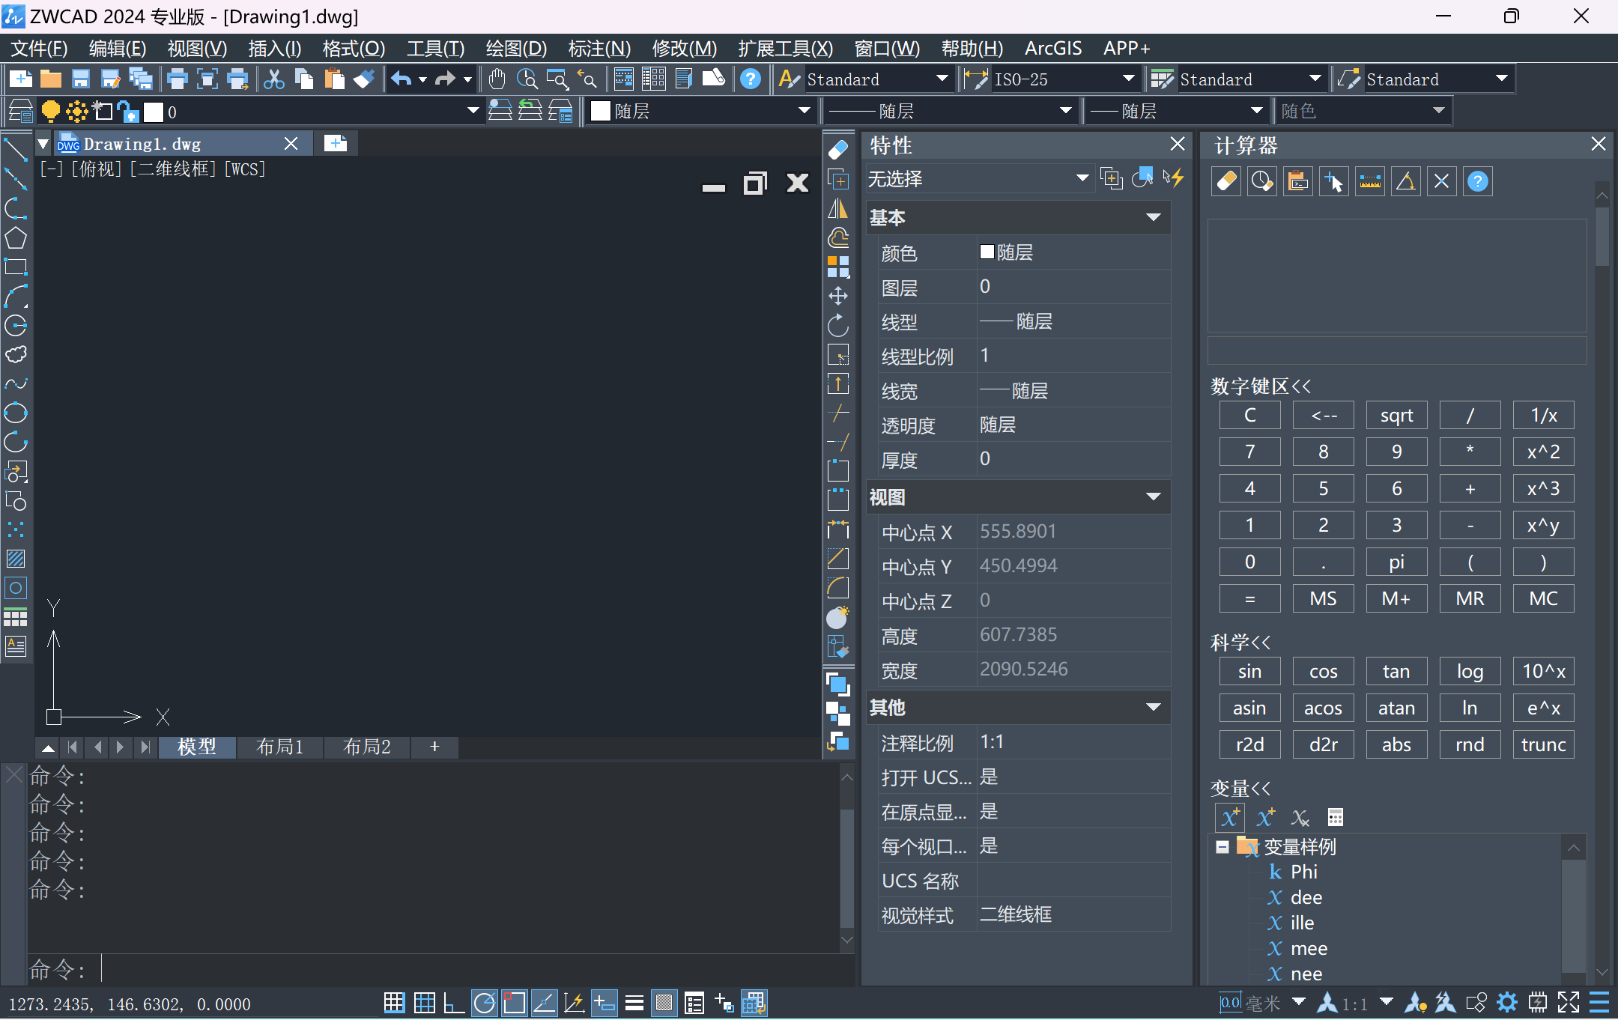Toggle Snap mode in status bar
Image resolution: width=1618 pixels, height=1020 pixels.
[x=394, y=1003]
